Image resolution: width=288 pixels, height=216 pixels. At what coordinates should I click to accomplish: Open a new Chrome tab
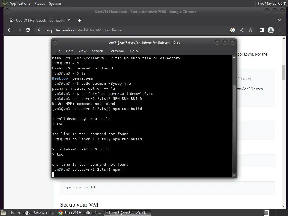click(80, 20)
